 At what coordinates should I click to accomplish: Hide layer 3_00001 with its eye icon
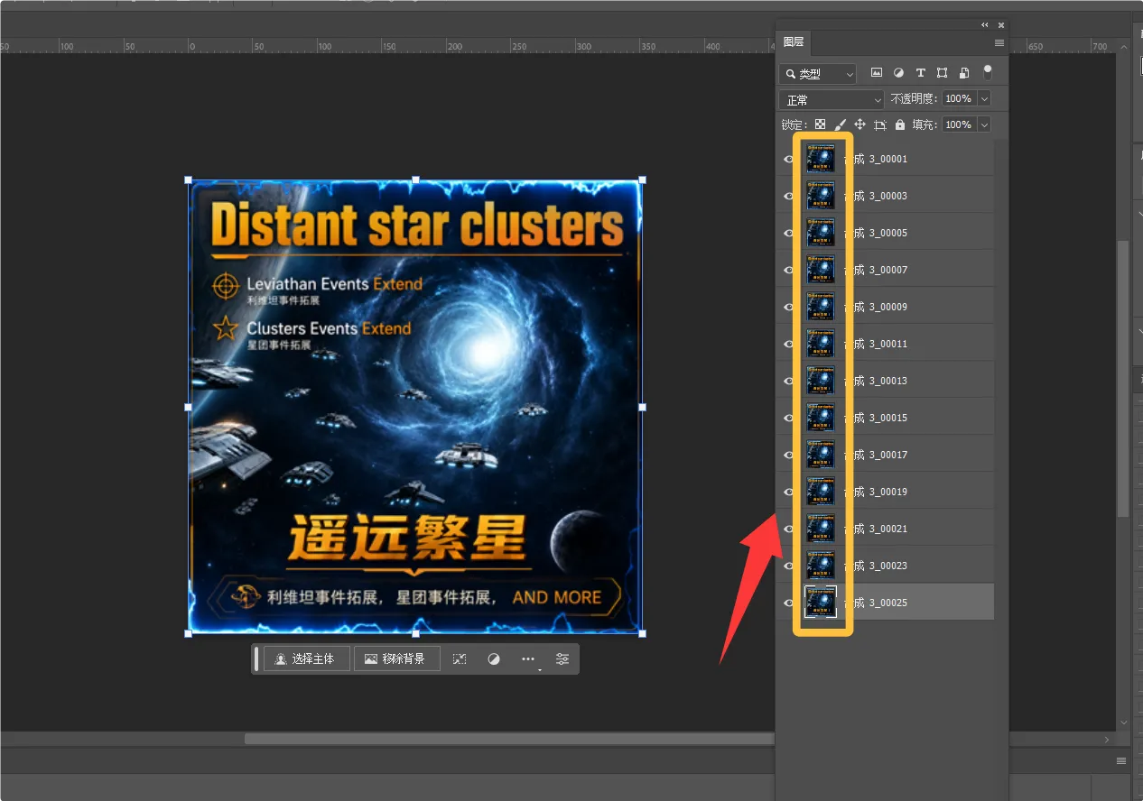click(788, 159)
